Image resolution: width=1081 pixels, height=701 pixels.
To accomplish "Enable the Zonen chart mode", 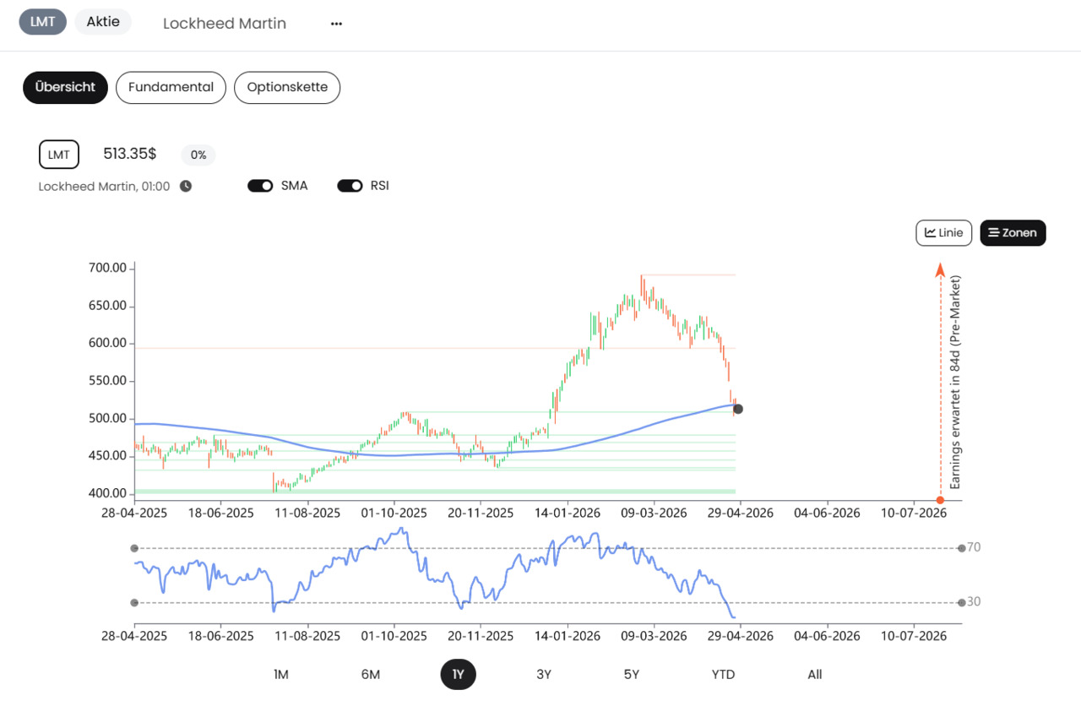I will click(x=1013, y=233).
